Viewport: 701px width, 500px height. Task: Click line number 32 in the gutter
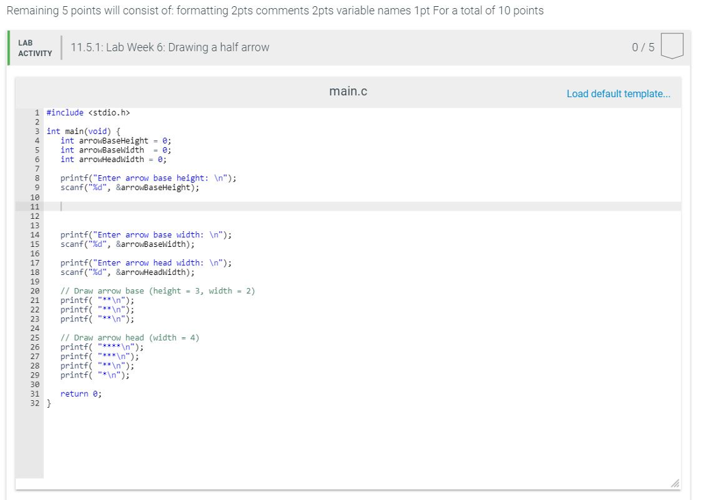pyautogui.click(x=34, y=403)
